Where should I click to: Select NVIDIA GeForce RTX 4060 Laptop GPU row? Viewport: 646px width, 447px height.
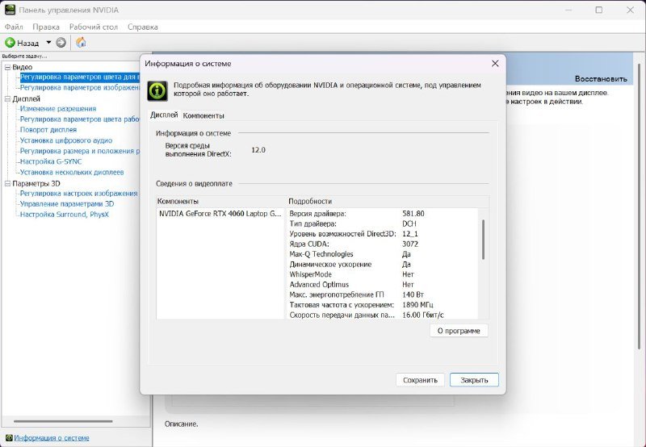(220, 214)
